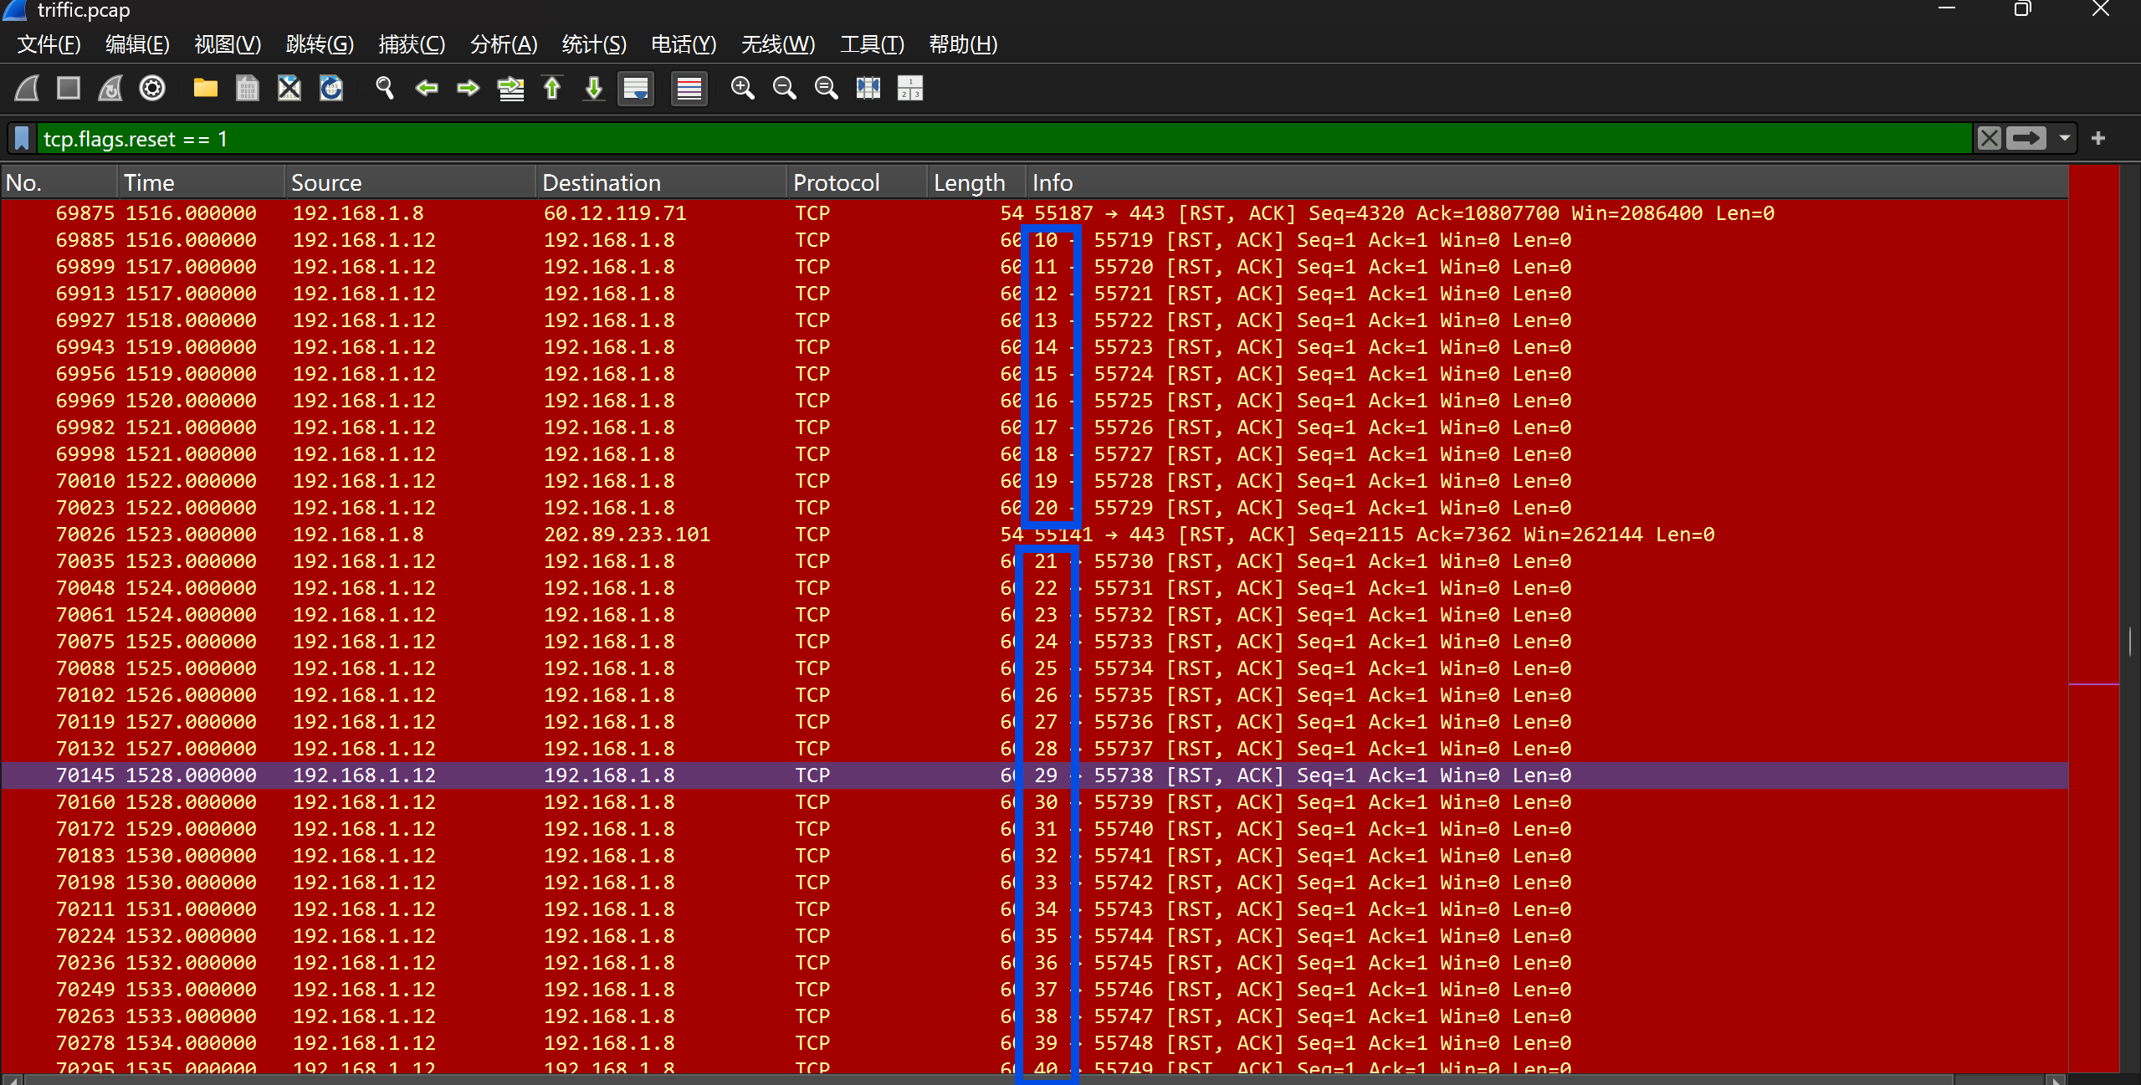This screenshot has height=1085, width=2141.
Task: Go to a specified packet
Action: click(510, 88)
